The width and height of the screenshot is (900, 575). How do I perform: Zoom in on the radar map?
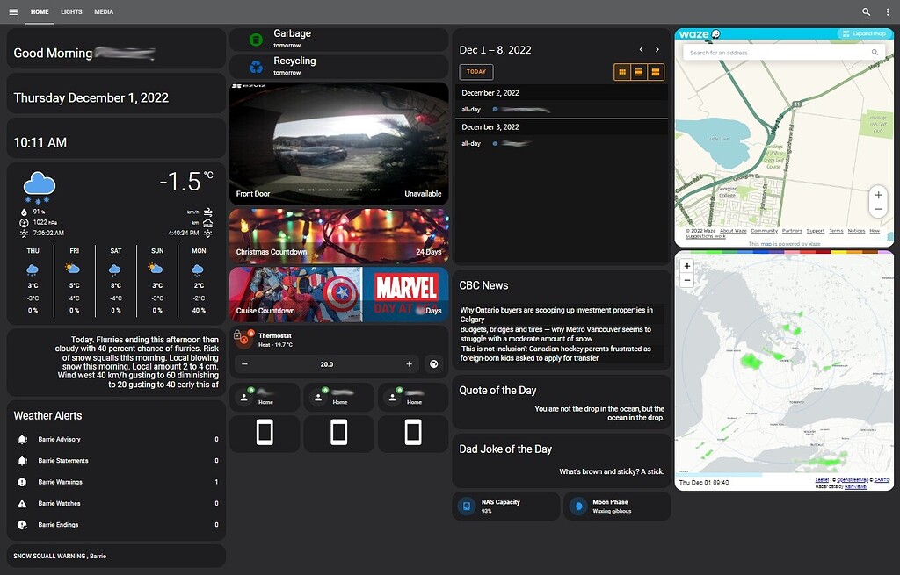687,266
